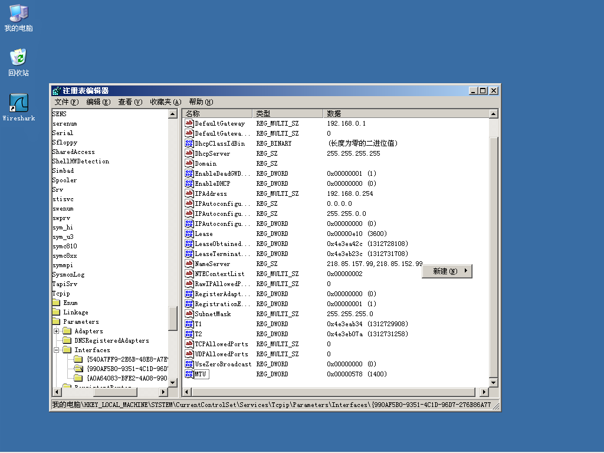Select the {540A7FF9-2E6B-48E8 interface key

point(127,359)
